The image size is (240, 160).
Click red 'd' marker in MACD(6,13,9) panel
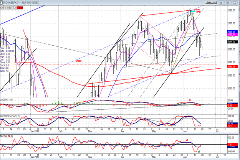(189, 101)
